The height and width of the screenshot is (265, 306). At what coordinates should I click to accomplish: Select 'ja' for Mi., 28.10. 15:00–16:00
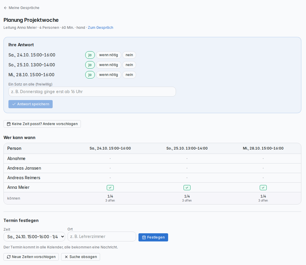[90, 75]
